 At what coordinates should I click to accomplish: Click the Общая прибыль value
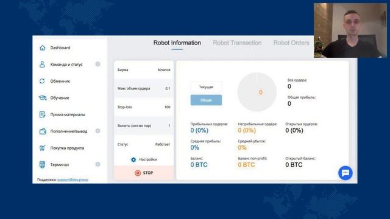tap(289, 103)
